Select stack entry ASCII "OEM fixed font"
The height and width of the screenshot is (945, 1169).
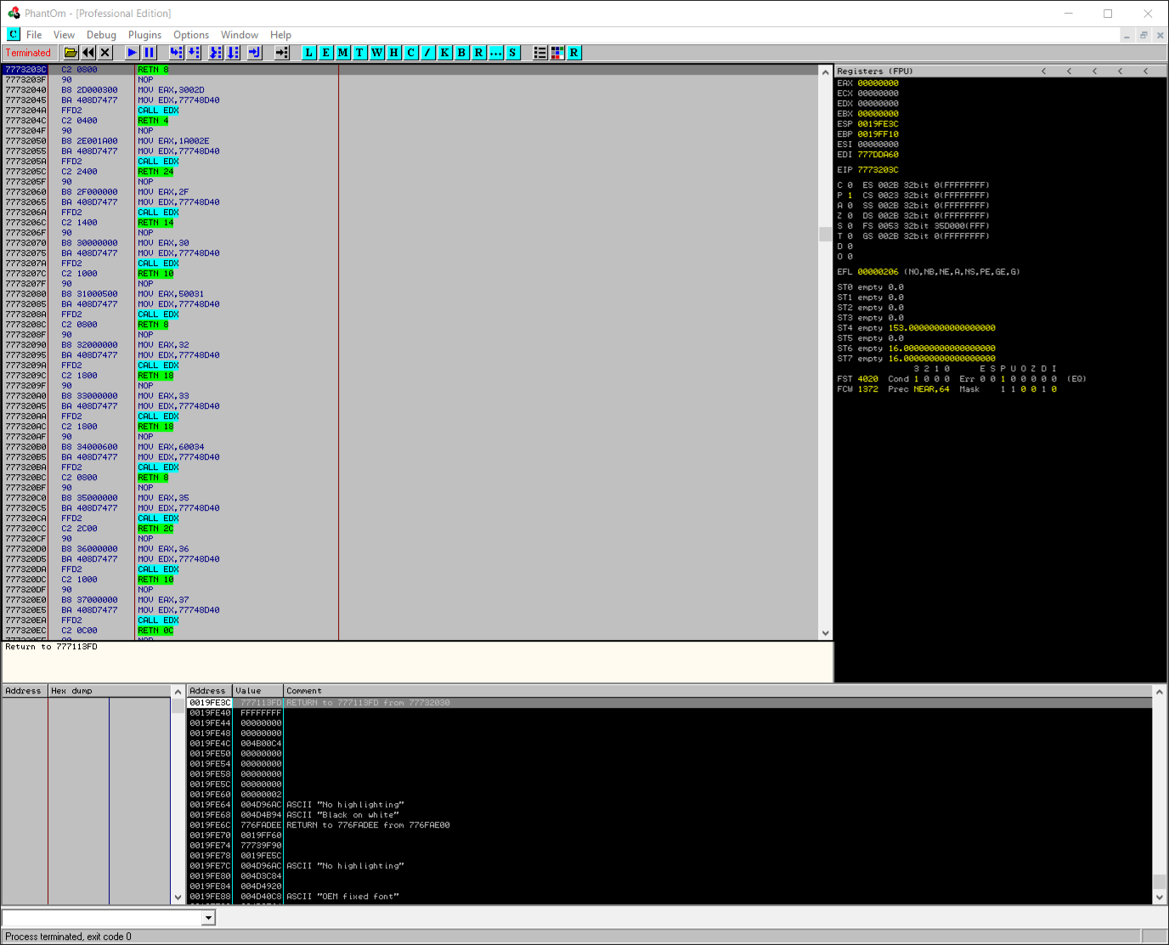tap(343, 897)
